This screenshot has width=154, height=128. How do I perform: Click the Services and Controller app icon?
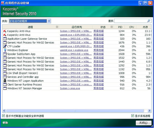pyautogui.click(x=5, y=77)
